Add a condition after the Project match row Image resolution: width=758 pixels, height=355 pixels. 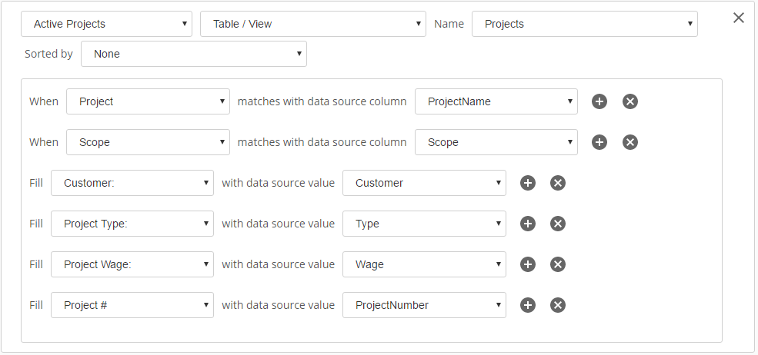pyautogui.click(x=599, y=101)
